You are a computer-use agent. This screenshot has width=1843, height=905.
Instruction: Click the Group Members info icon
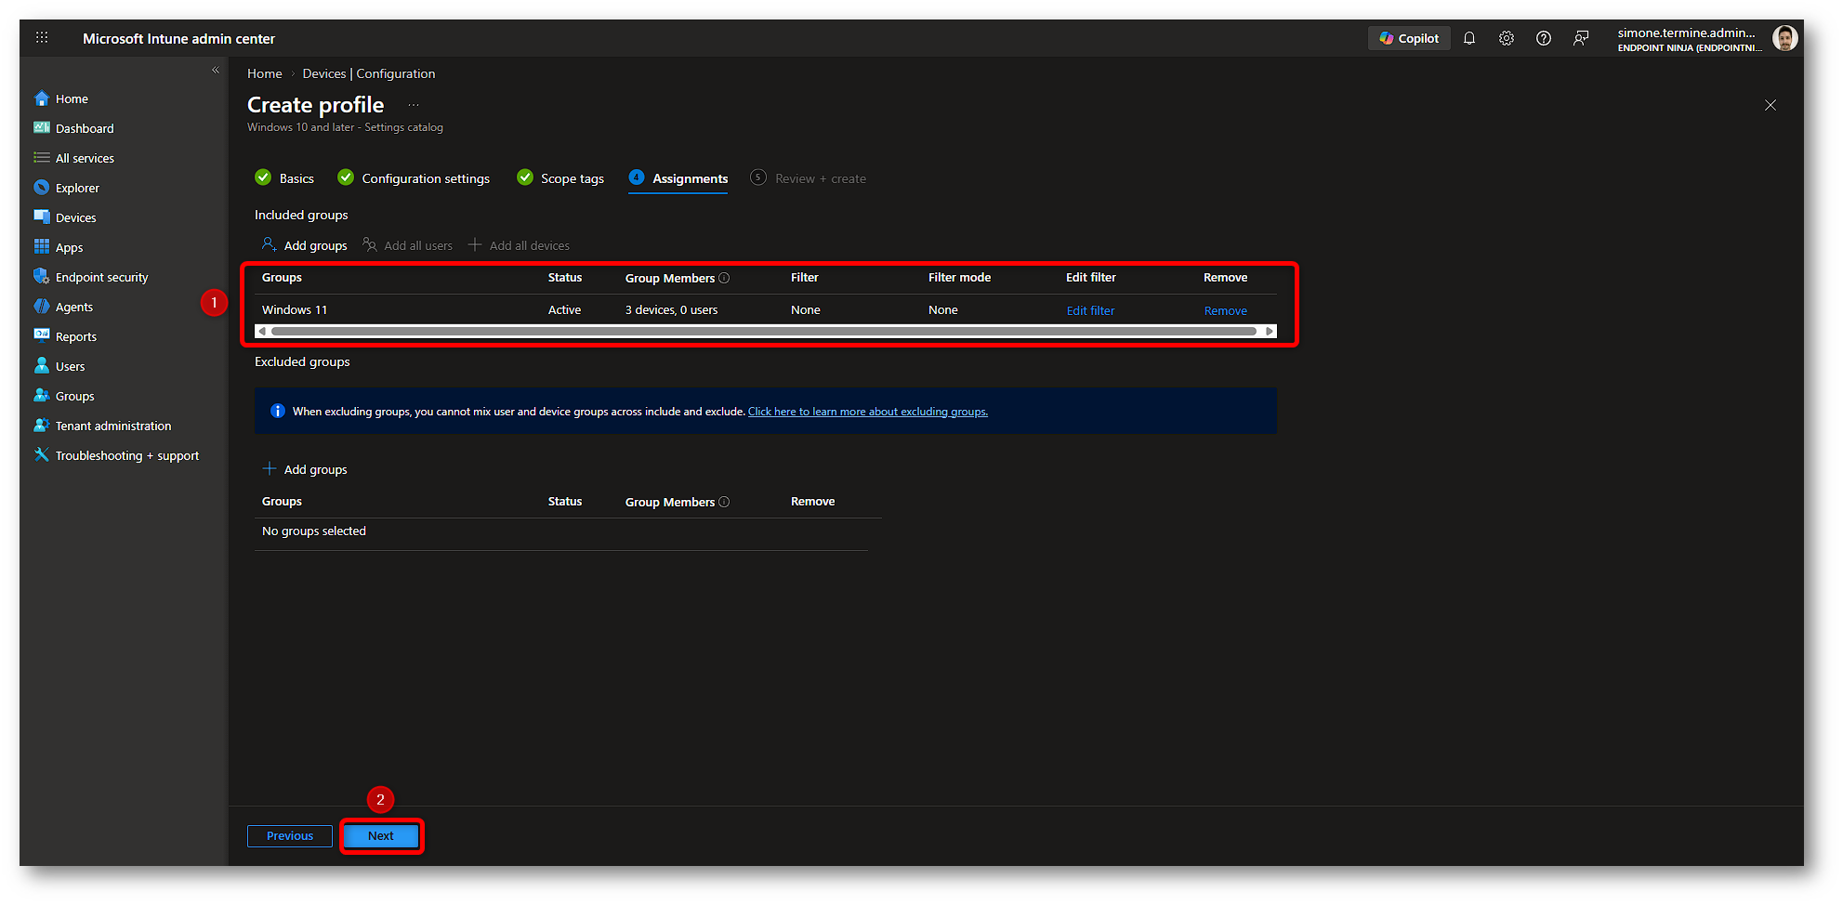pyautogui.click(x=724, y=278)
